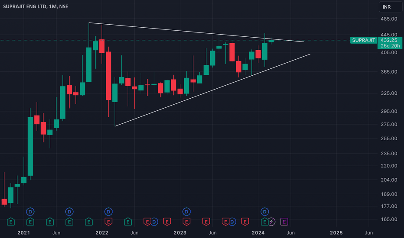Open the red earnings marker above 2022
Image resolution: width=404 pixels, height=238 pixels.
108,222
